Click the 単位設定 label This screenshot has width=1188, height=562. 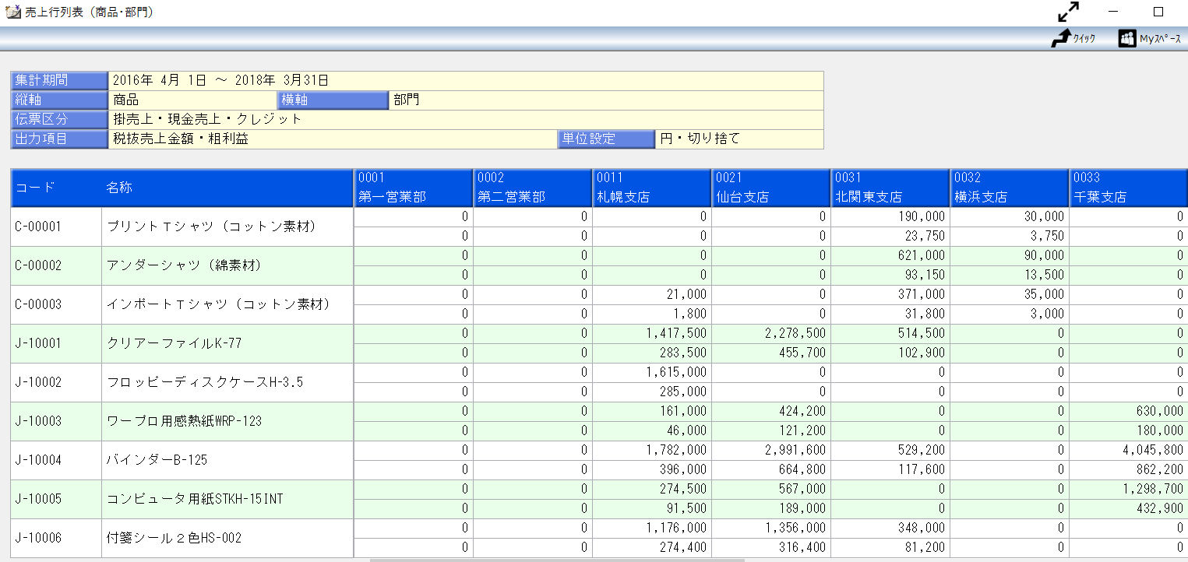[x=606, y=139]
